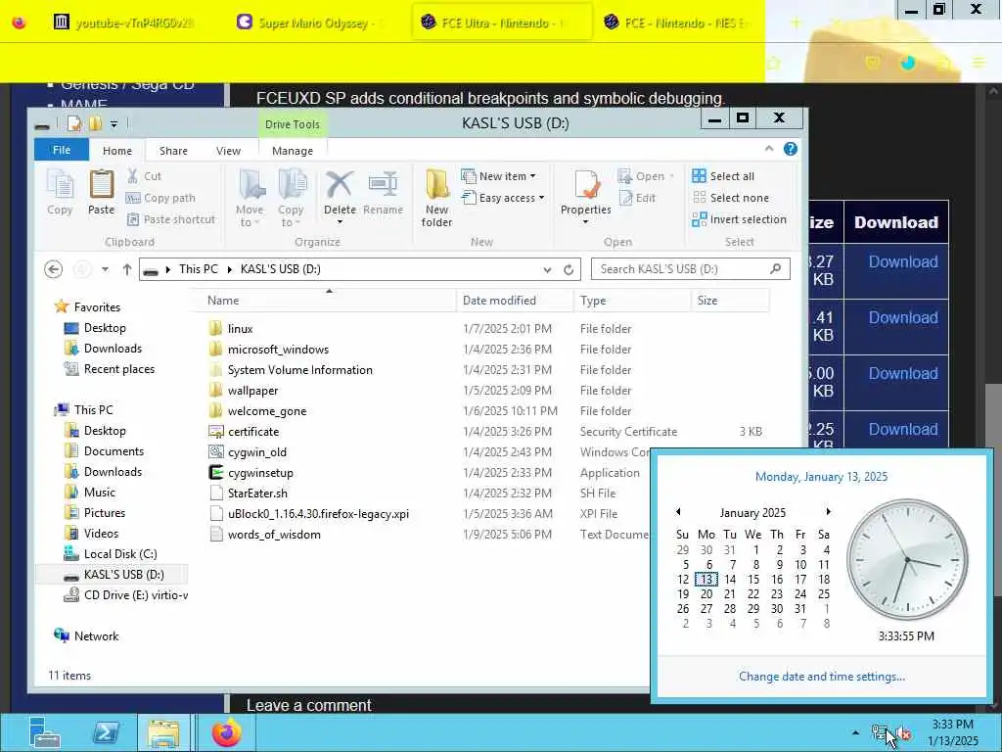Open the Easy access dropdown
Image resolution: width=1002 pixels, height=752 pixels.
pos(503,198)
